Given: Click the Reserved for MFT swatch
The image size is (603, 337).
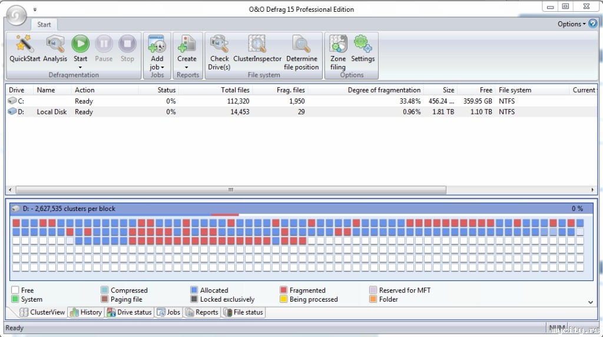Looking at the screenshot, I should click(x=373, y=290).
